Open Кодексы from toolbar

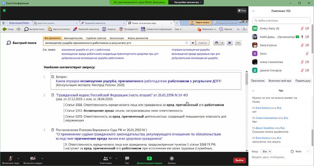click(109, 29)
